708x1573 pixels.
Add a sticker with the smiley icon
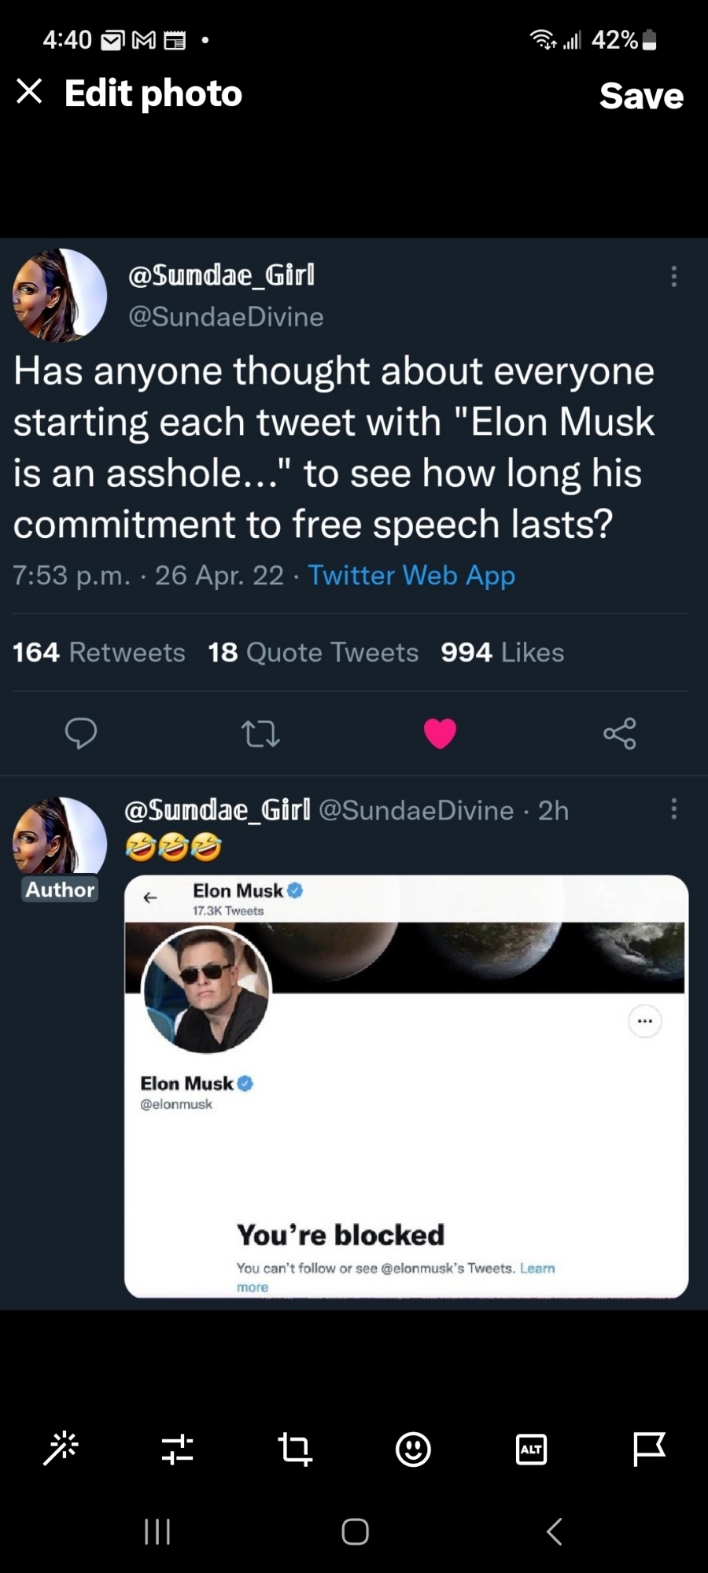coord(413,1448)
